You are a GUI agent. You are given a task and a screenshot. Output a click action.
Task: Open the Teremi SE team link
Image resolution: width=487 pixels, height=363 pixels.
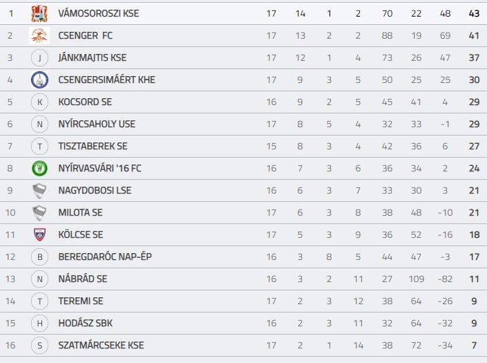(81, 301)
